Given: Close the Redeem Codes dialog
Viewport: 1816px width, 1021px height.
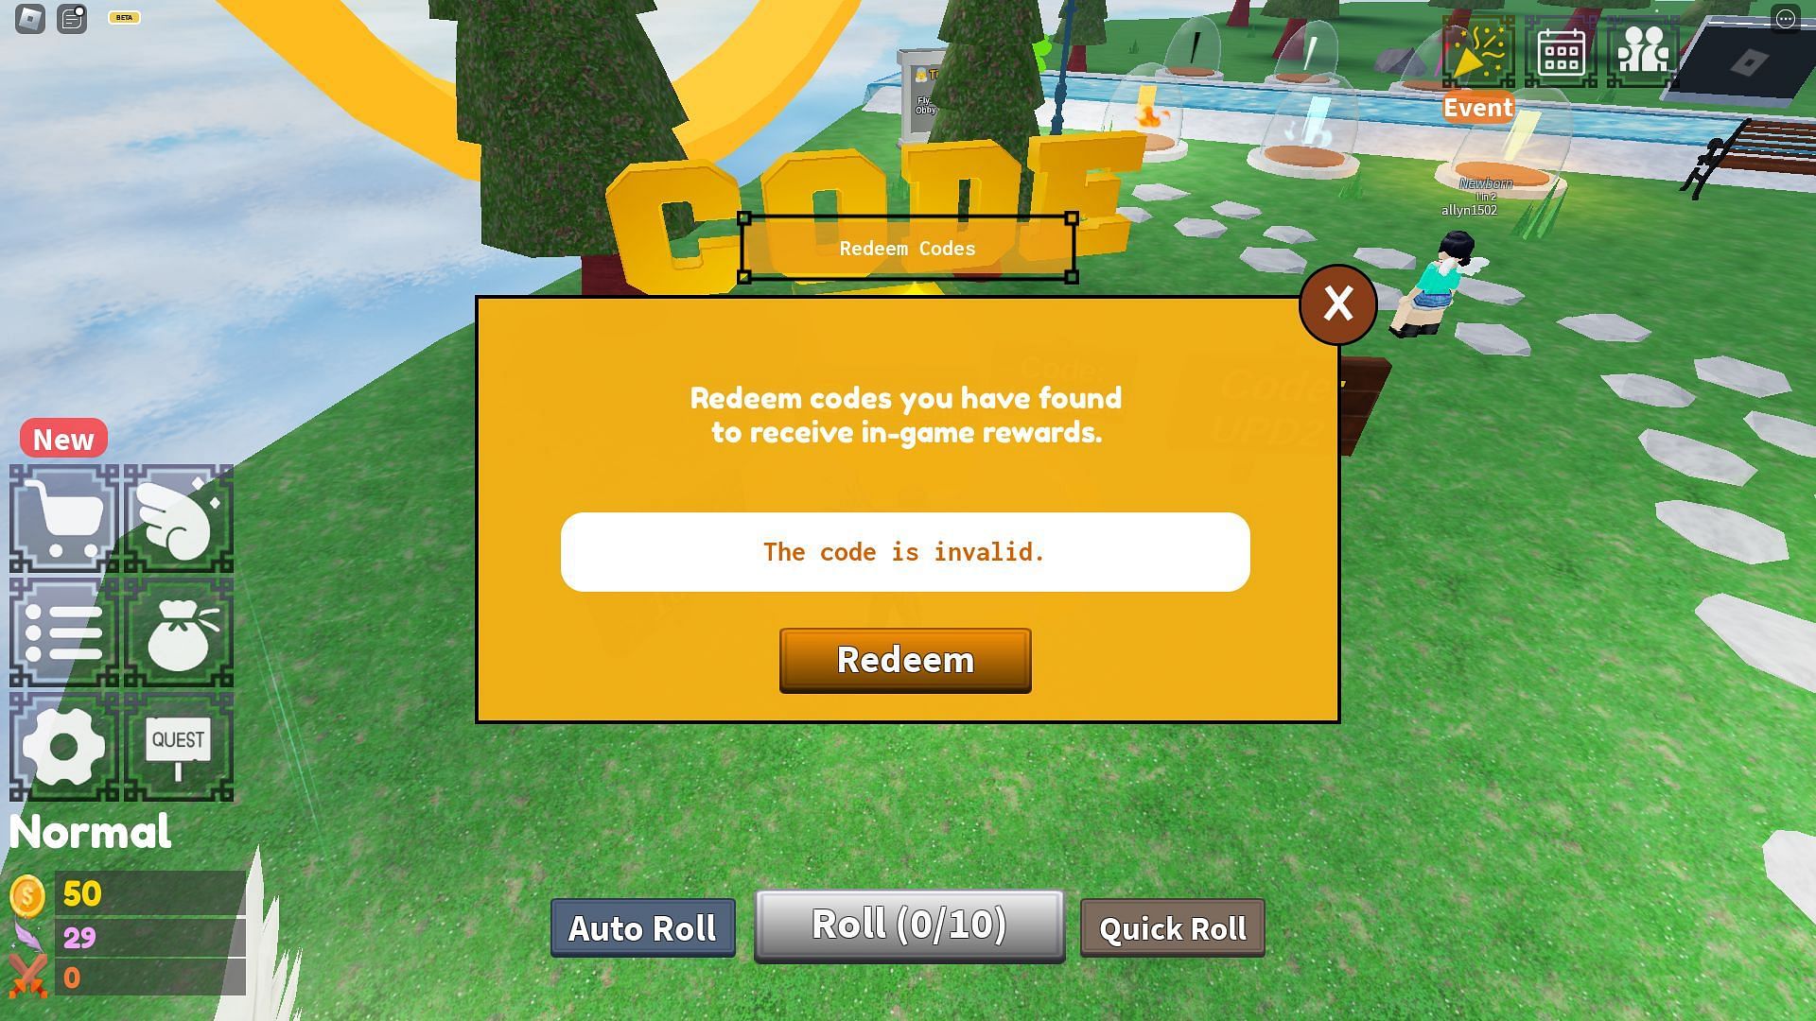Looking at the screenshot, I should (1337, 303).
